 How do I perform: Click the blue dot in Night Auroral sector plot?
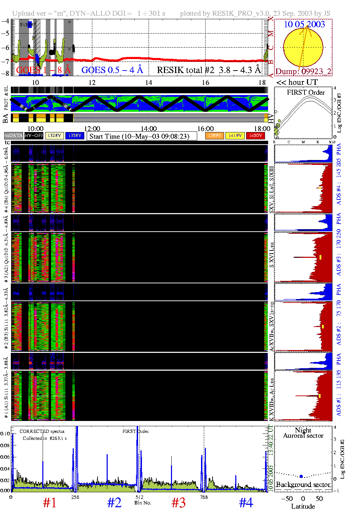coord(301,476)
